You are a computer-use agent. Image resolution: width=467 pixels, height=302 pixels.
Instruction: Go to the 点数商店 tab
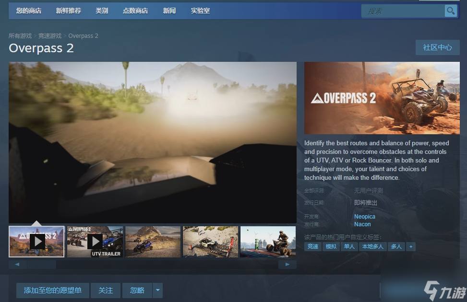pos(135,11)
